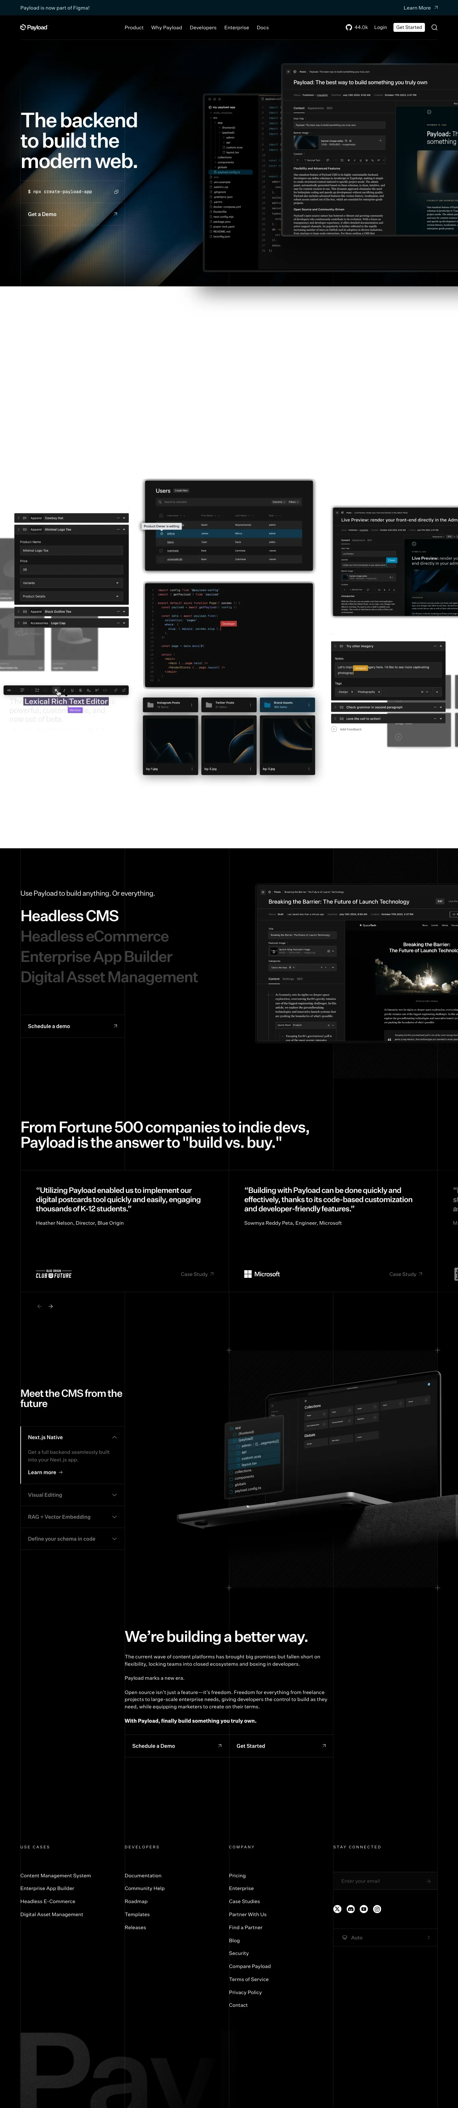Select the Digital Asset Management use case
This screenshot has height=2108, width=458.
click(x=109, y=977)
